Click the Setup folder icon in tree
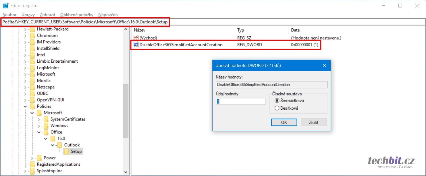 coord(66,151)
